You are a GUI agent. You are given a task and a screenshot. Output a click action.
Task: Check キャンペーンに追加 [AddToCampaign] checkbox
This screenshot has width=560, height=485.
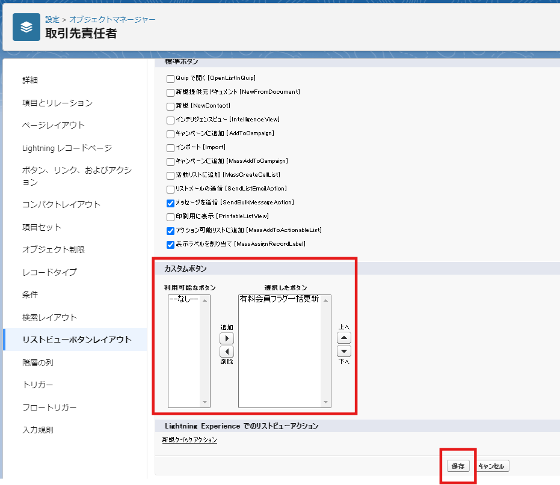171,134
